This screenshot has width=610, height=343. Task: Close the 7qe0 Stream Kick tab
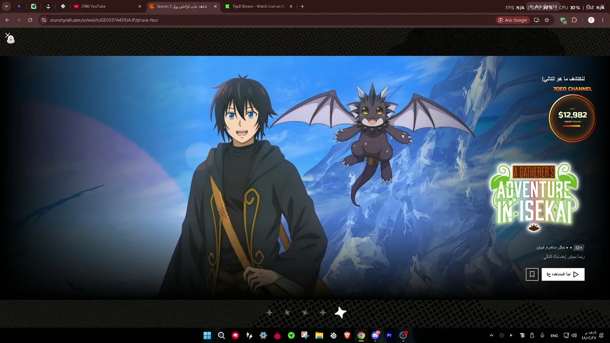click(291, 6)
